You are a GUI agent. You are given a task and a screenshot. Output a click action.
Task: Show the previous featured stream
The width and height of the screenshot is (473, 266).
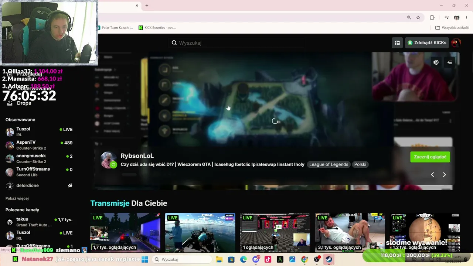pos(432,175)
